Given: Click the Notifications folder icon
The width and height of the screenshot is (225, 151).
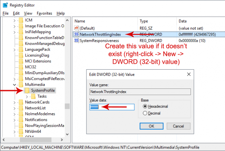Looking at the screenshot, I should tap(21, 120).
